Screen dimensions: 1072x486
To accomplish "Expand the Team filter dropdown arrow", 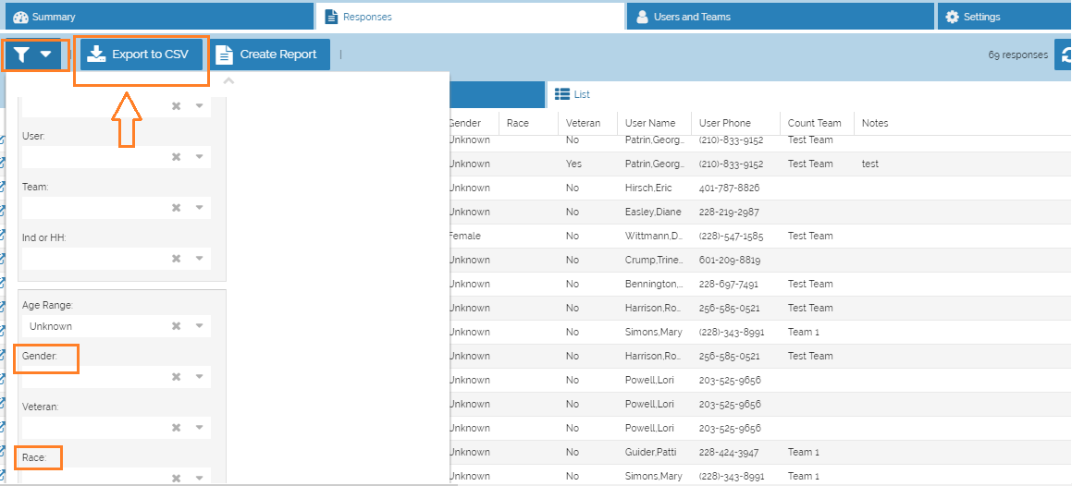I will [x=199, y=208].
